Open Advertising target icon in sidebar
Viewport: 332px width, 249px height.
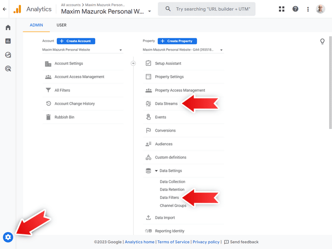(8, 69)
